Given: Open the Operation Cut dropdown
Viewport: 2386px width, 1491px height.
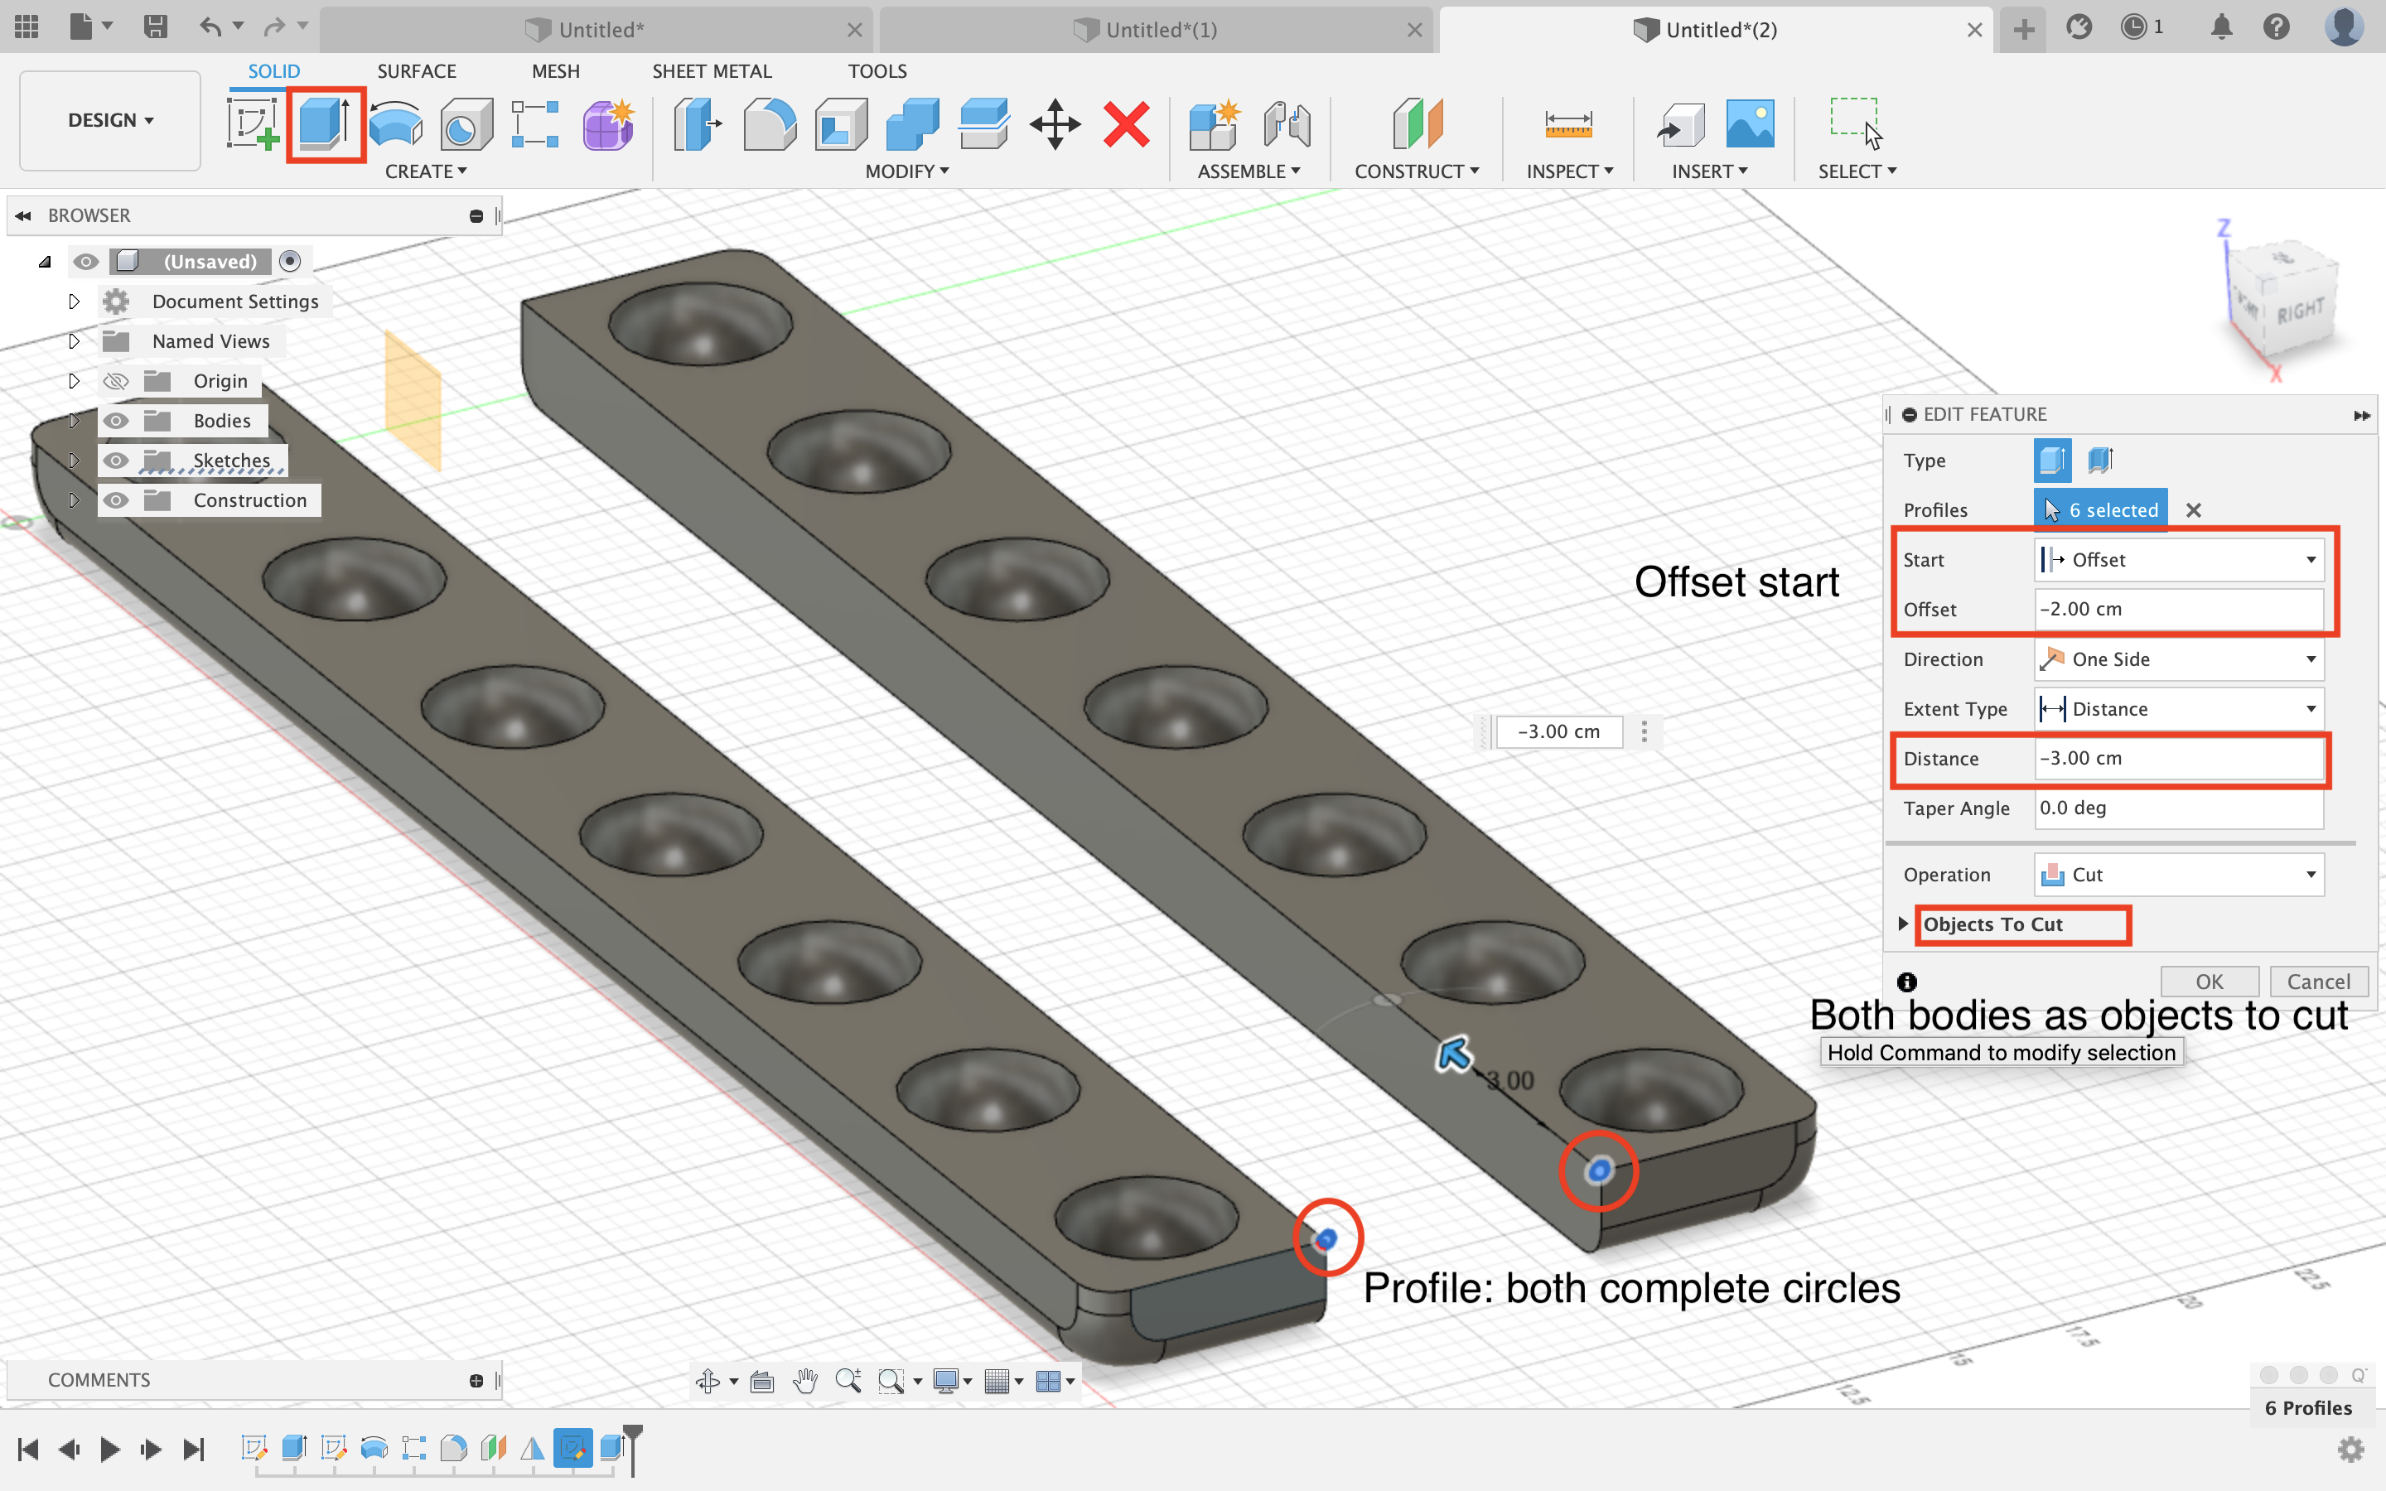Looking at the screenshot, I should pos(2179,875).
